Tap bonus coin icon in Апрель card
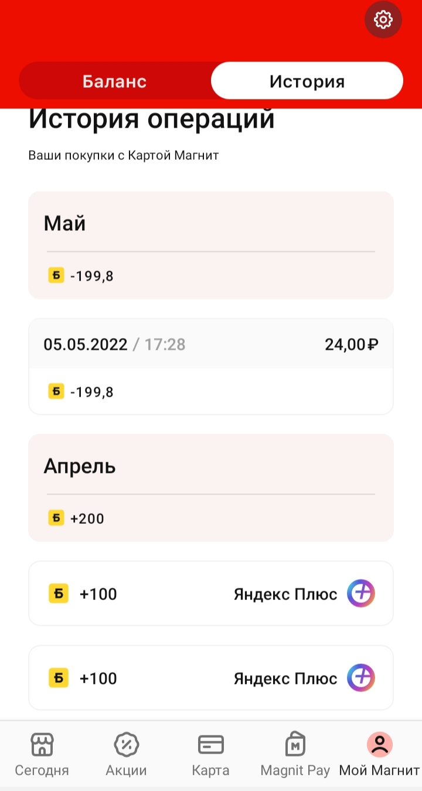This screenshot has width=422, height=791. click(x=56, y=518)
